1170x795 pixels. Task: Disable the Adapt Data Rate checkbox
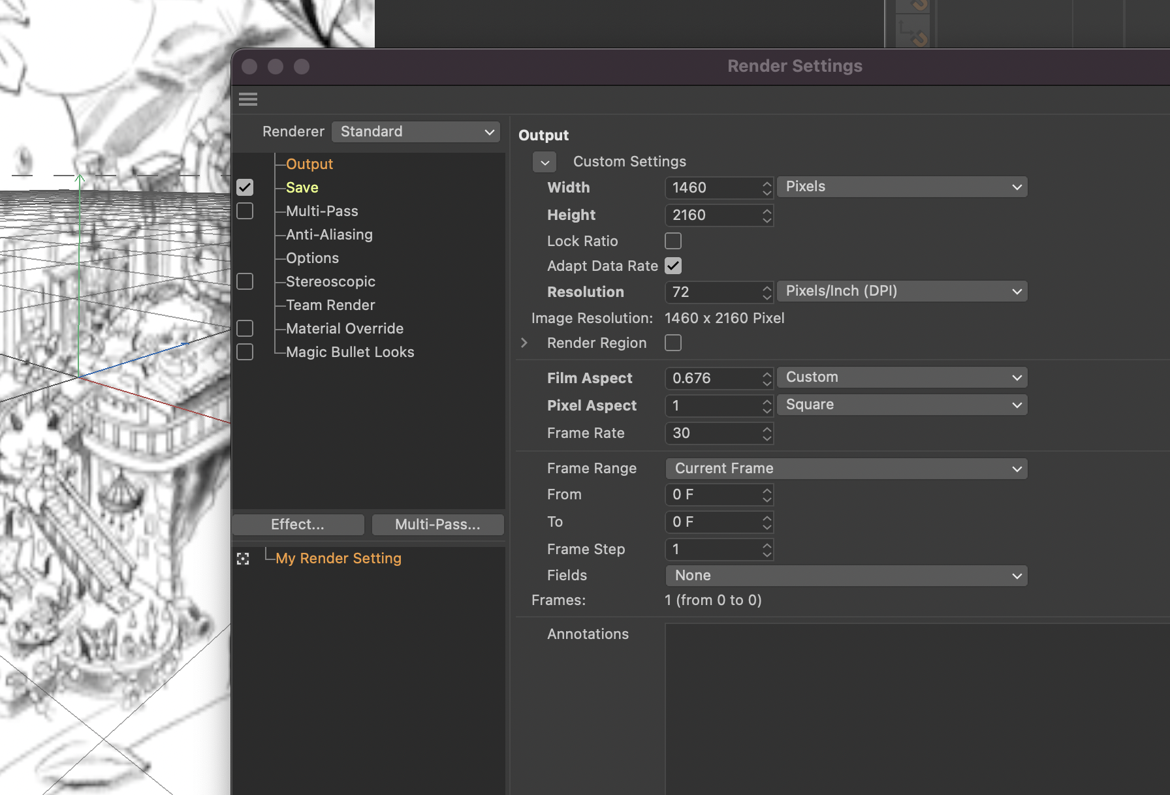673,266
